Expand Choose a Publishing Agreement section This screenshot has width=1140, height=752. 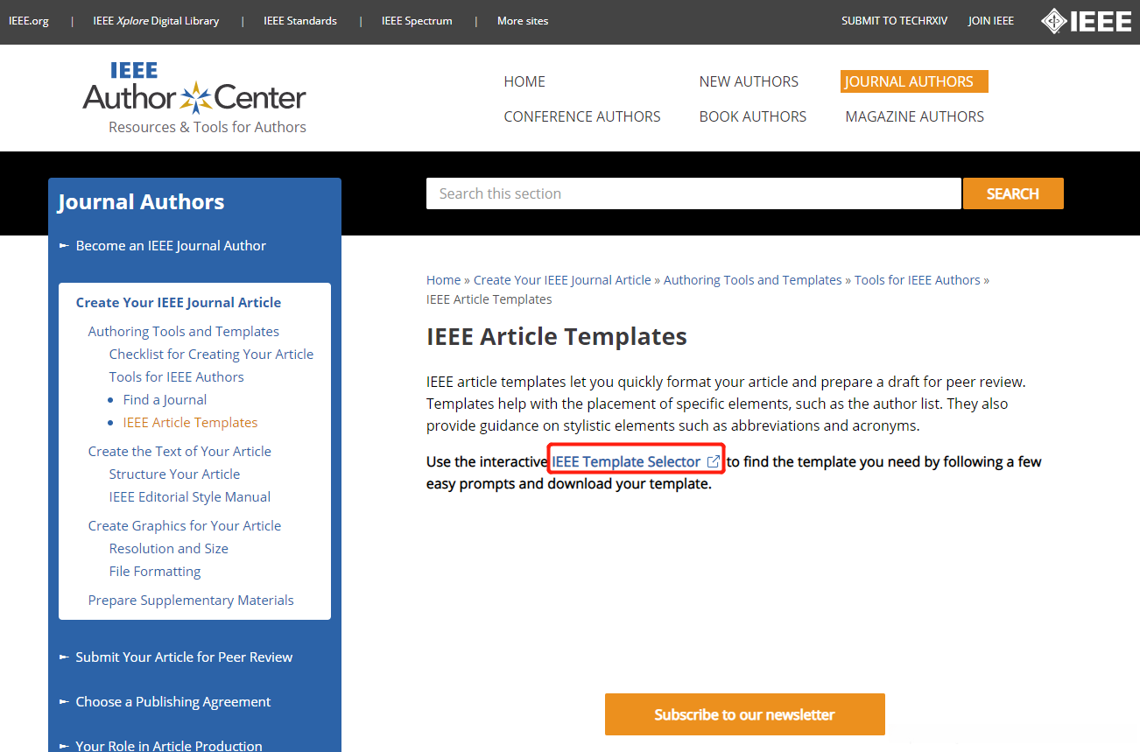click(172, 702)
